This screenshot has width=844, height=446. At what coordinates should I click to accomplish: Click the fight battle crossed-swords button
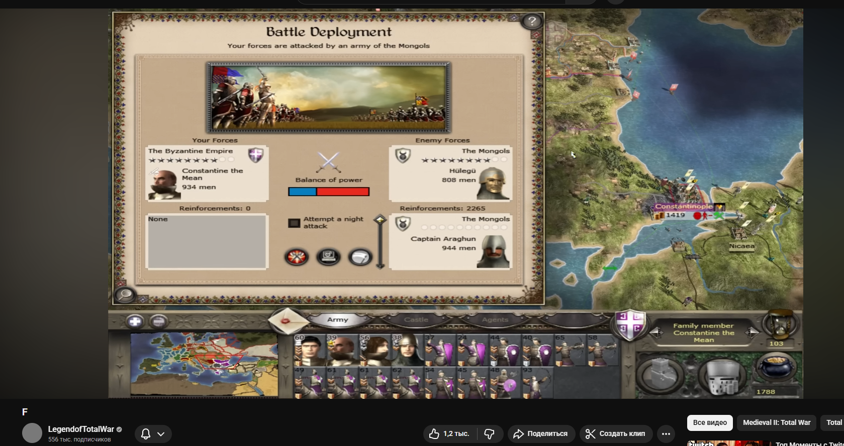(x=297, y=257)
